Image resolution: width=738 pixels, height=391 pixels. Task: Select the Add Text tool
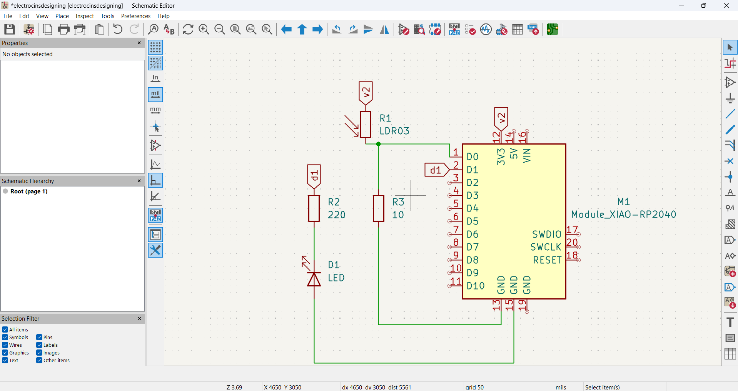point(730,322)
